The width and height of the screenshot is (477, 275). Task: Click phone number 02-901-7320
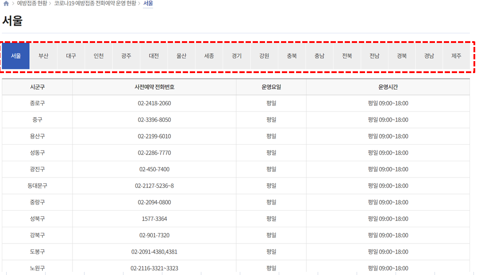click(x=154, y=235)
